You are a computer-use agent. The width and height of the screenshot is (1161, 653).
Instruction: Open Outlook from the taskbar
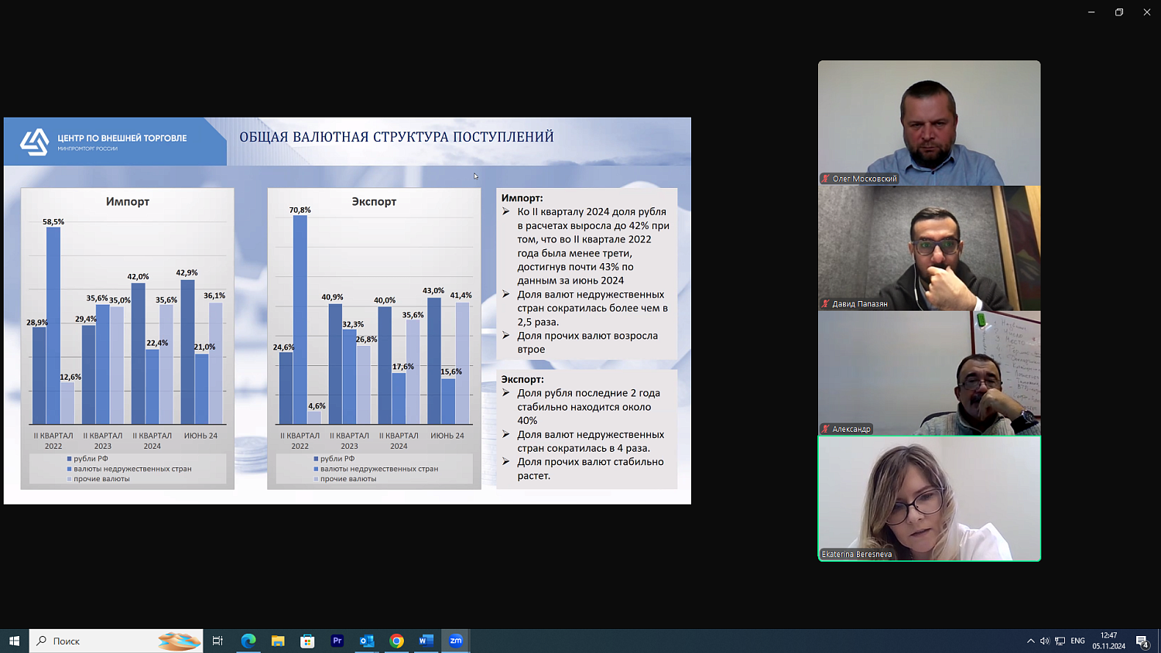point(367,641)
